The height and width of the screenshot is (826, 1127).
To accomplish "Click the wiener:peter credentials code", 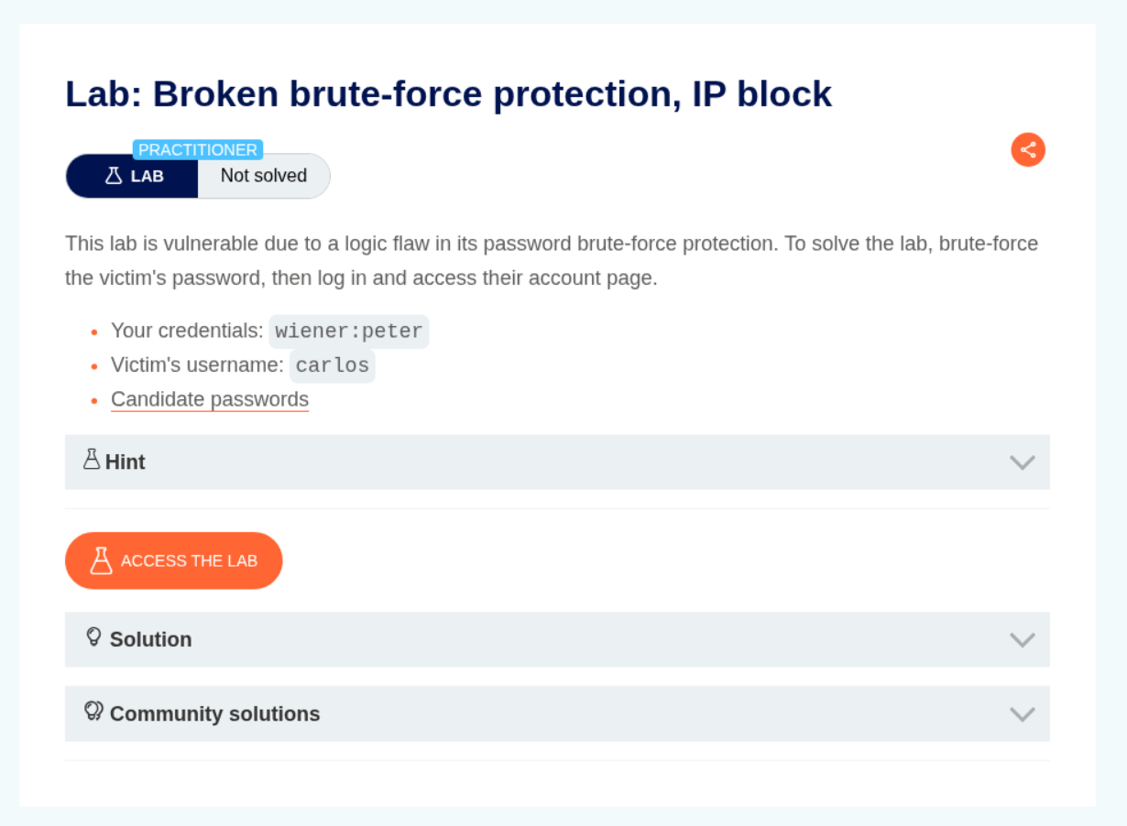I will point(348,331).
